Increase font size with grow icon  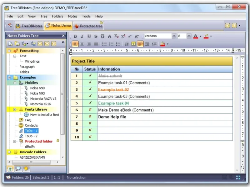coord(137,36)
